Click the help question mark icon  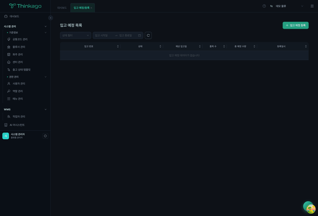pyautogui.click(x=264, y=6)
